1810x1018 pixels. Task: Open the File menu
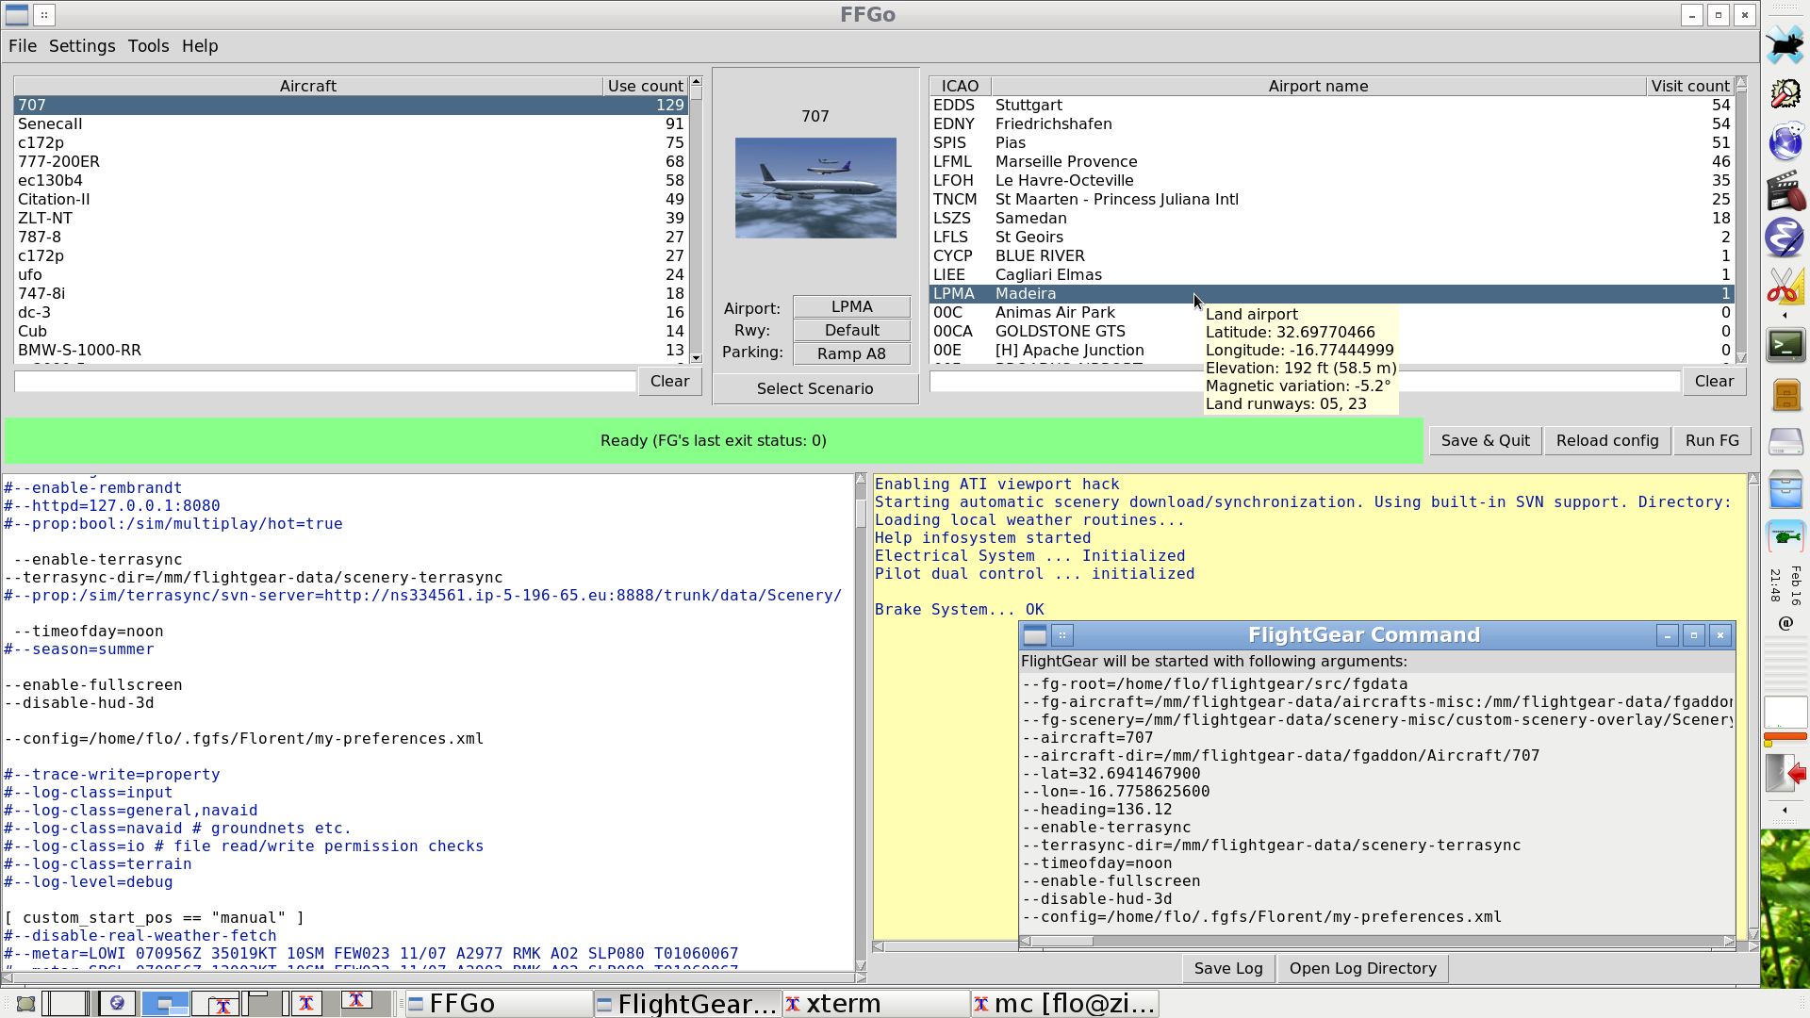23,46
